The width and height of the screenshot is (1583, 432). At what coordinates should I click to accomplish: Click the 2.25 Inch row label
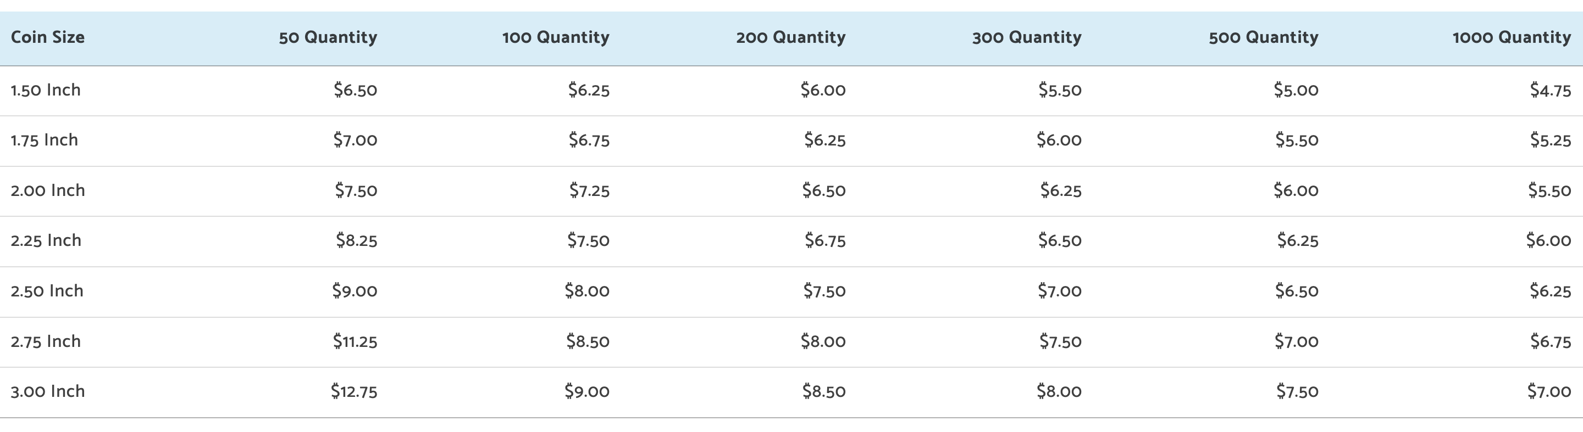click(46, 240)
